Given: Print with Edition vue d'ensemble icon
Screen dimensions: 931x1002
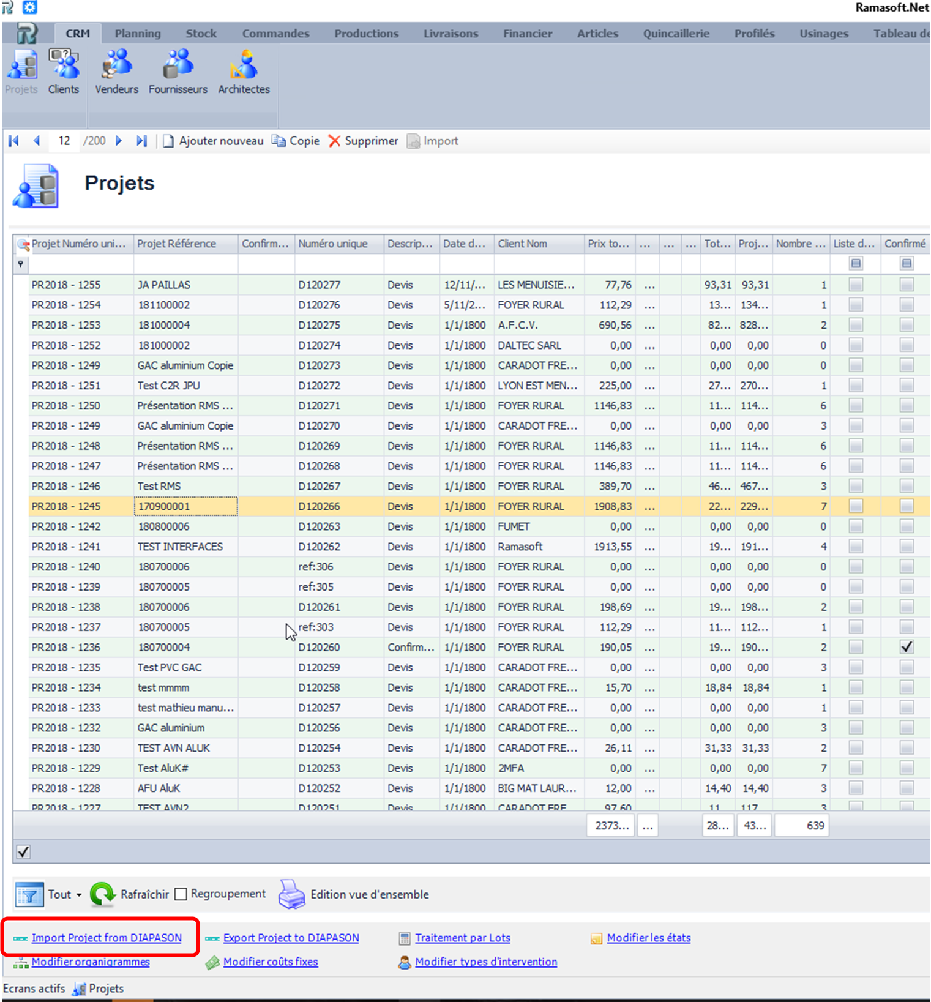Looking at the screenshot, I should point(292,894).
